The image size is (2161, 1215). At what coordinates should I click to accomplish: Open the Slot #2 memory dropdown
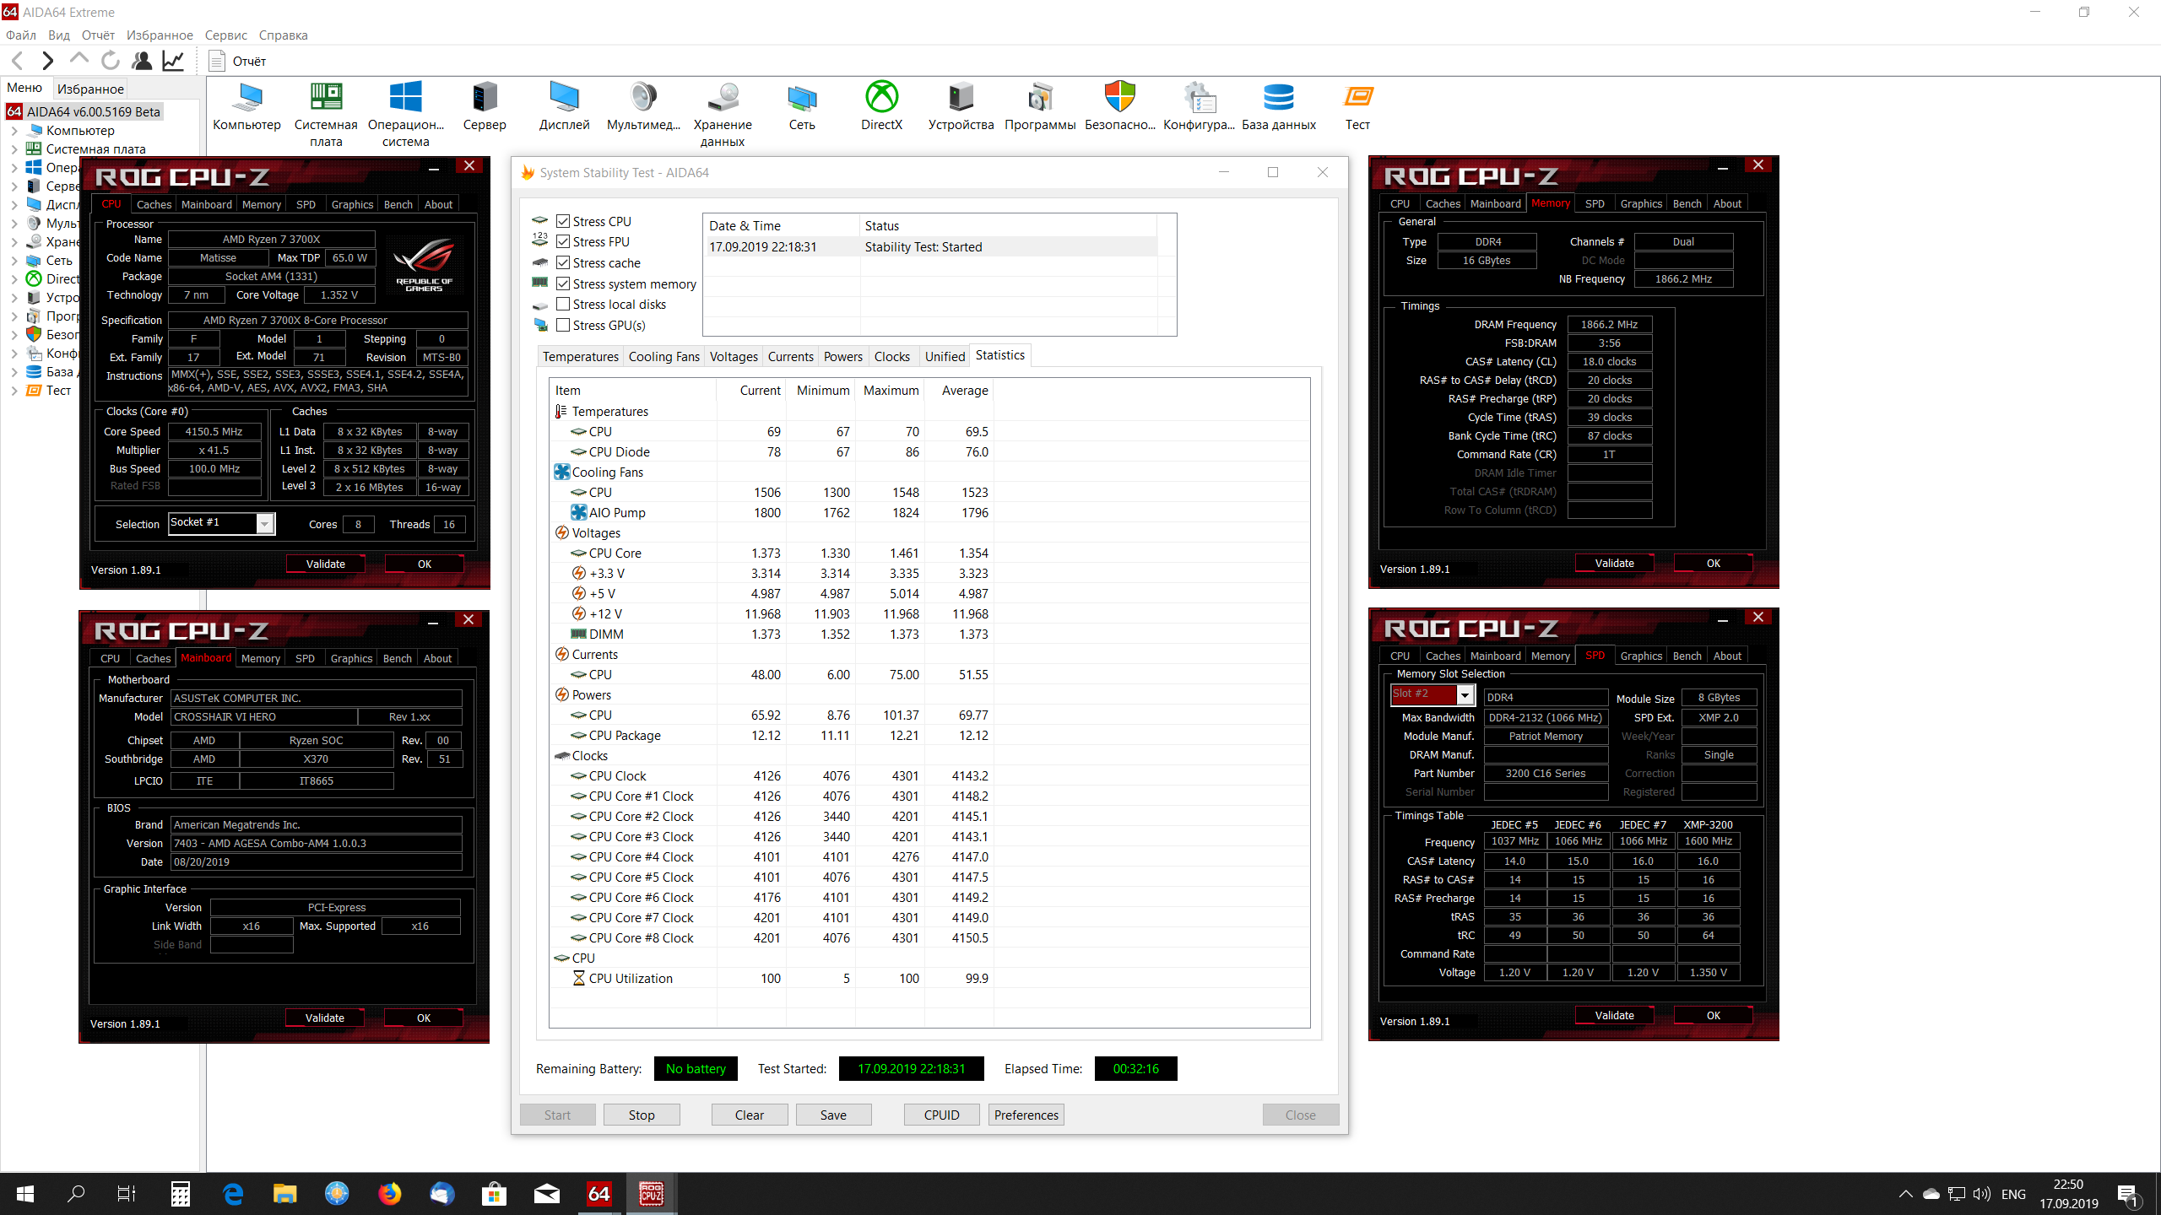click(1465, 695)
